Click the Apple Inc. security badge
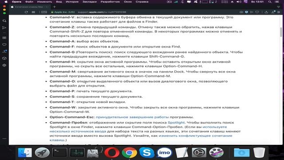 point(63,12)
